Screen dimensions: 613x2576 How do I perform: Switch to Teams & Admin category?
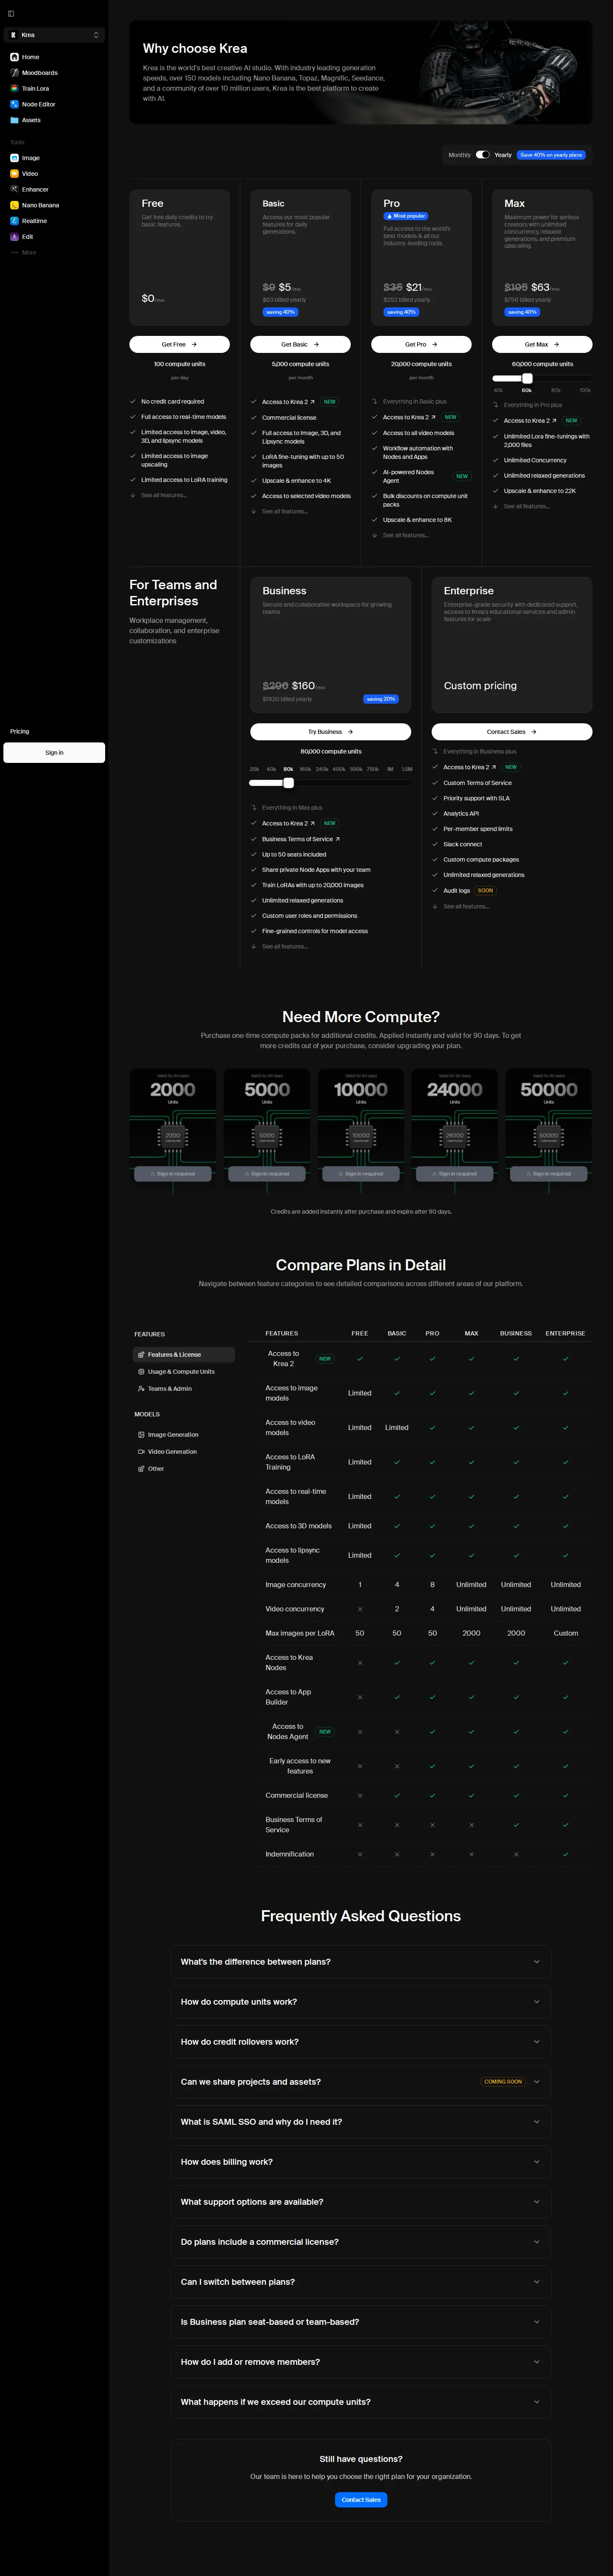183,1389
